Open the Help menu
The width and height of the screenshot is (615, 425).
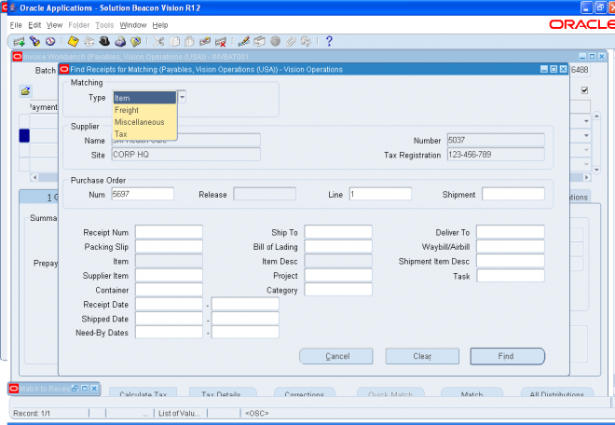coord(160,25)
